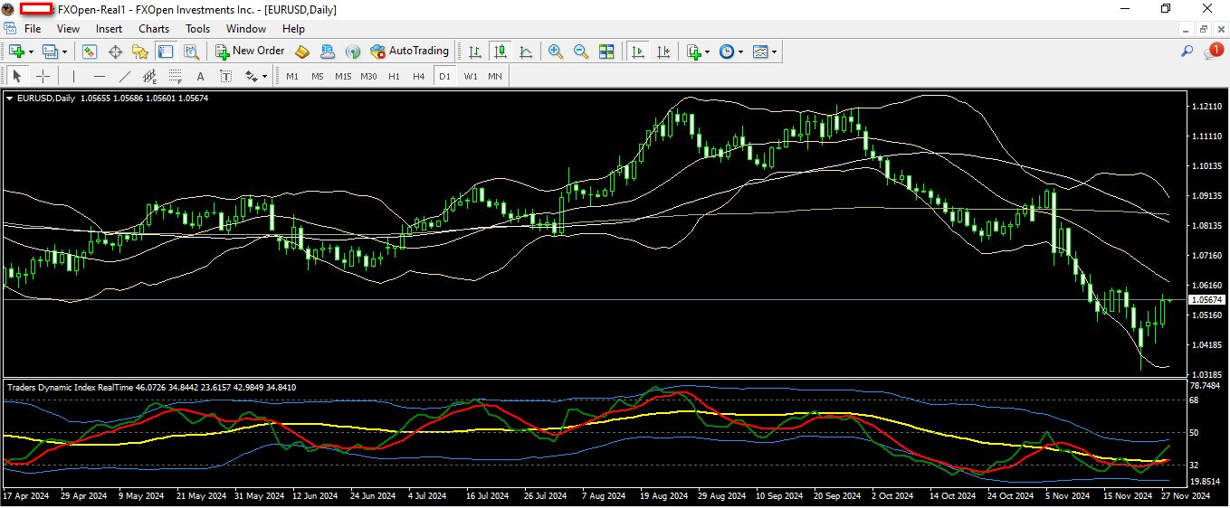The width and height of the screenshot is (1230, 508).
Task: Launch MetaEditor with the yellow book icon
Action: (x=302, y=52)
